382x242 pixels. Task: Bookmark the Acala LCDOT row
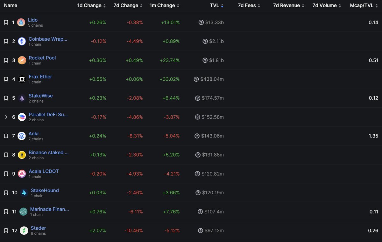(6, 174)
